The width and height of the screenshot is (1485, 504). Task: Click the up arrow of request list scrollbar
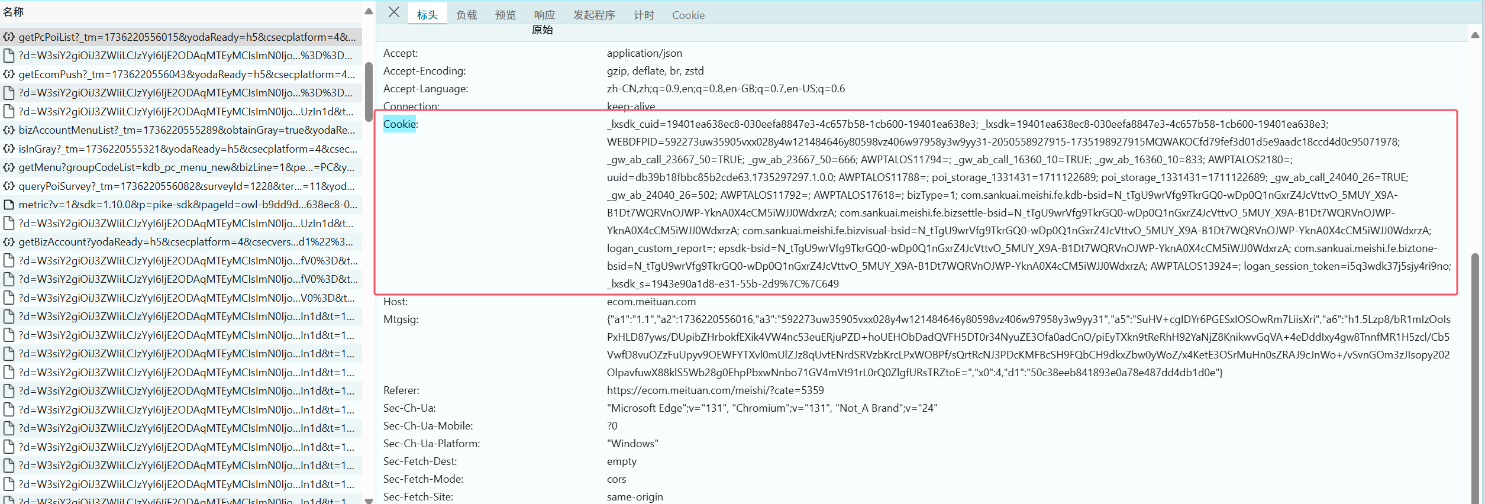click(x=369, y=11)
